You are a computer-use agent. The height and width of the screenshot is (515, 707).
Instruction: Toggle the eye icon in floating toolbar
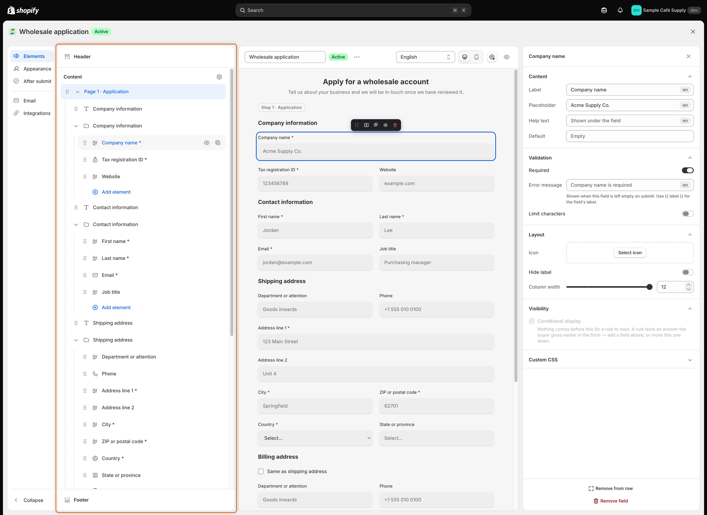pyautogui.click(x=386, y=125)
